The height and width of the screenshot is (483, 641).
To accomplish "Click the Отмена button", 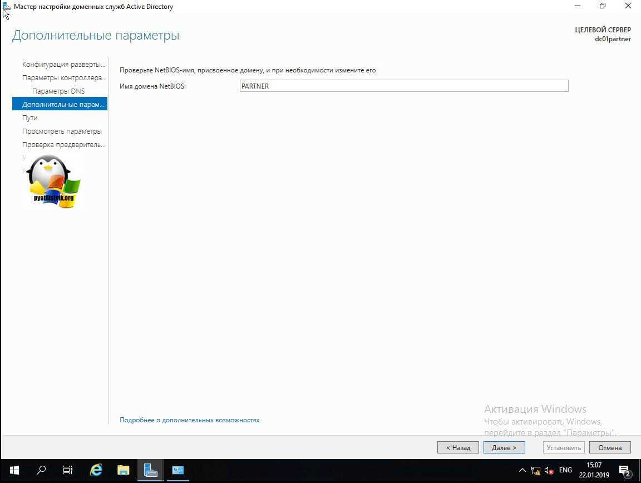I will (610, 448).
